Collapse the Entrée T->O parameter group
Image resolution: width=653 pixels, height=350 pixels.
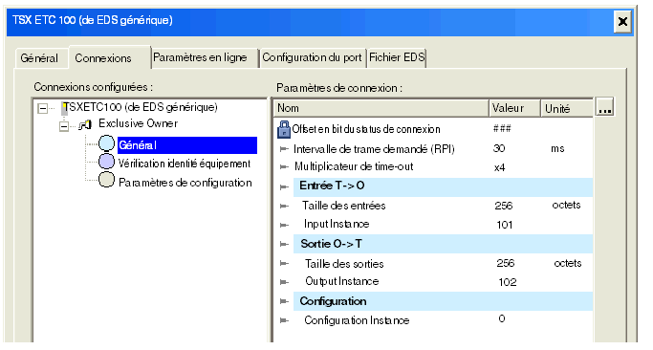coord(284,187)
